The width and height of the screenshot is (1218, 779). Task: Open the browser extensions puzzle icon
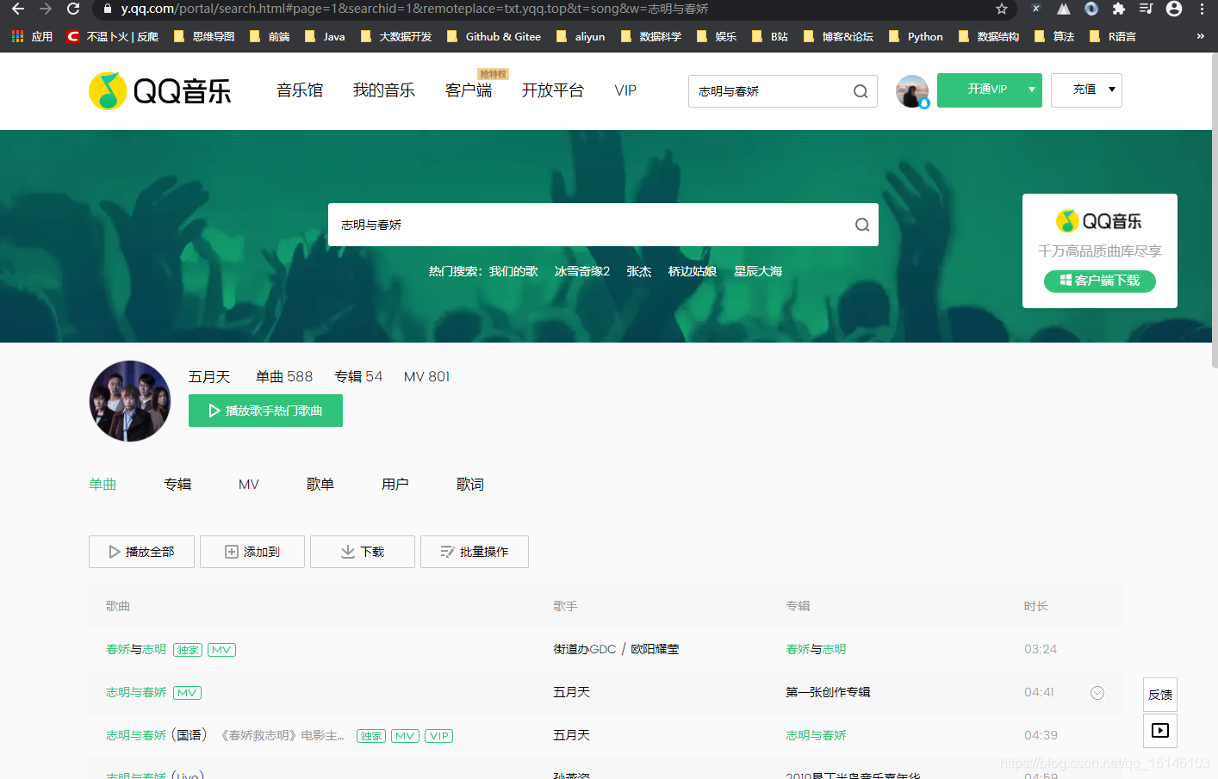tap(1118, 9)
